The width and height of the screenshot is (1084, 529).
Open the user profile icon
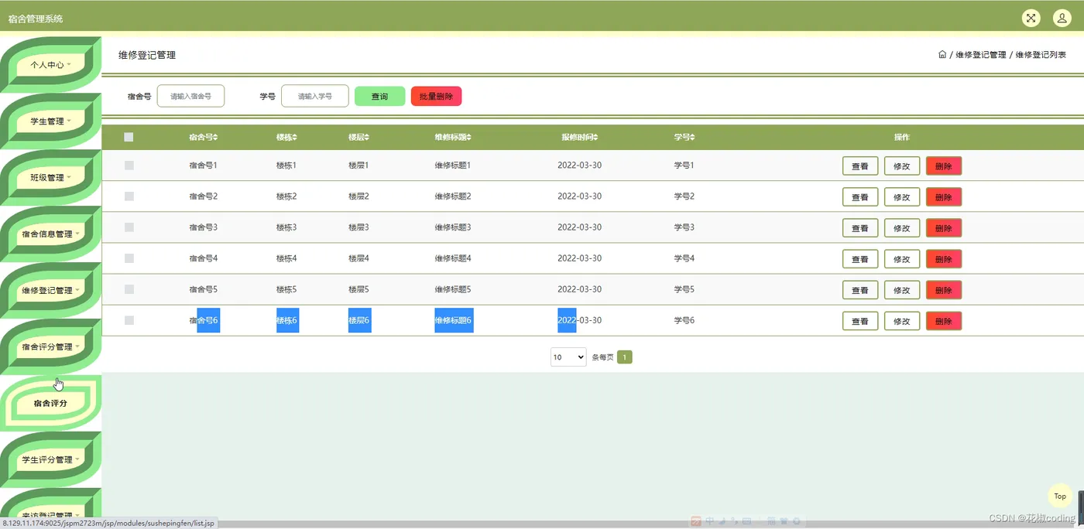[1062, 18]
